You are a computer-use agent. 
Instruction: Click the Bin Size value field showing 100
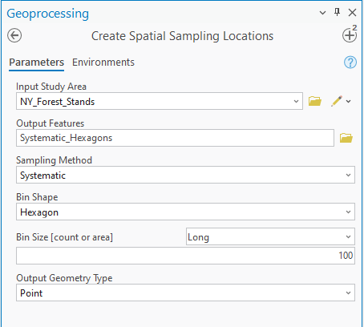[185, 256]
